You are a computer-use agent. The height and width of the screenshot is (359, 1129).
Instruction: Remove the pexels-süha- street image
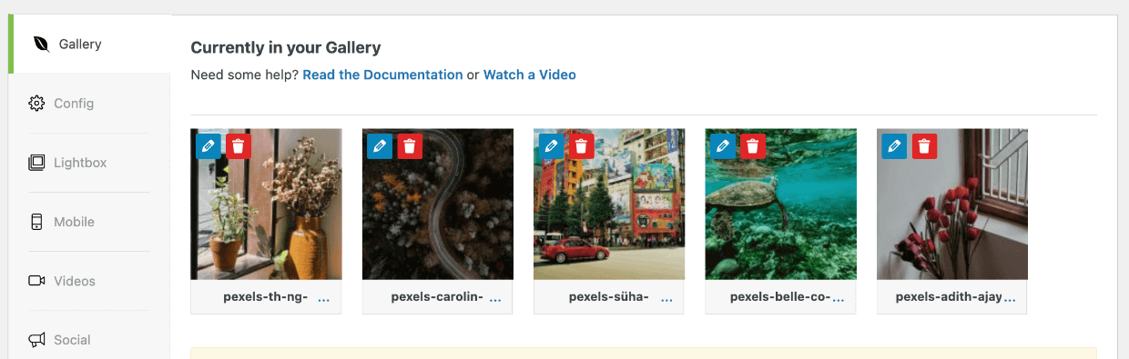pyautogui.click(x=582, y=145)
